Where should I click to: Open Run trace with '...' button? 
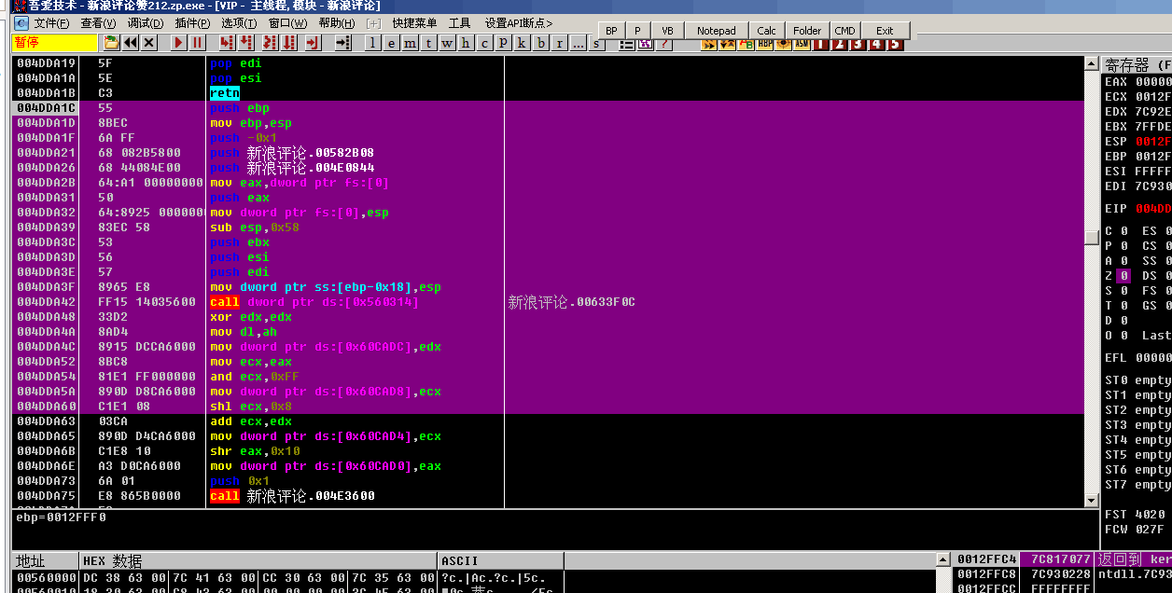pos(579,43)
